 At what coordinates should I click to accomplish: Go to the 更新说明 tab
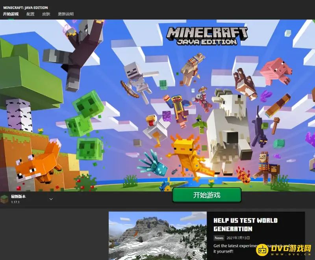(65, 14)
